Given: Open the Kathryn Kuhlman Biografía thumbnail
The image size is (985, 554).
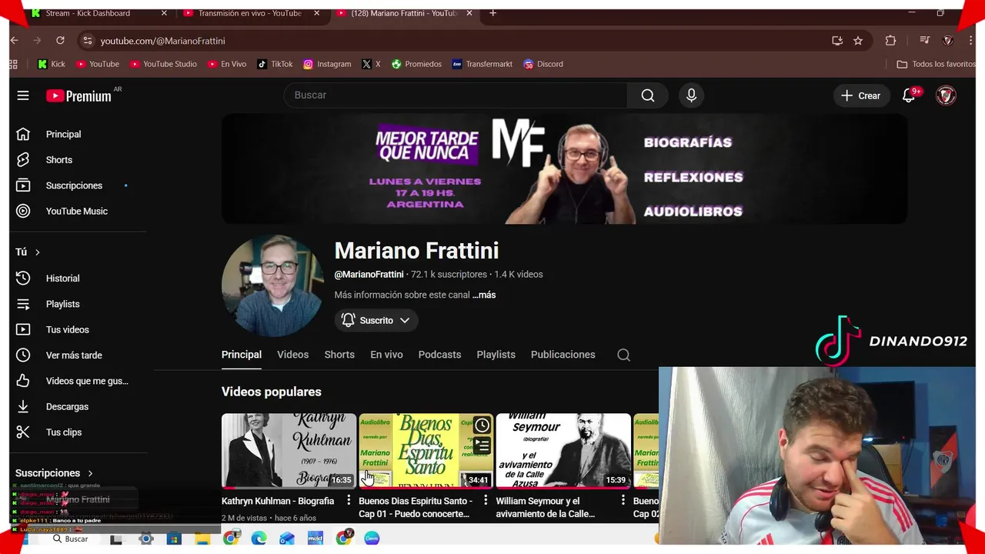Looking at the screenshot, I should pos(289,451).
